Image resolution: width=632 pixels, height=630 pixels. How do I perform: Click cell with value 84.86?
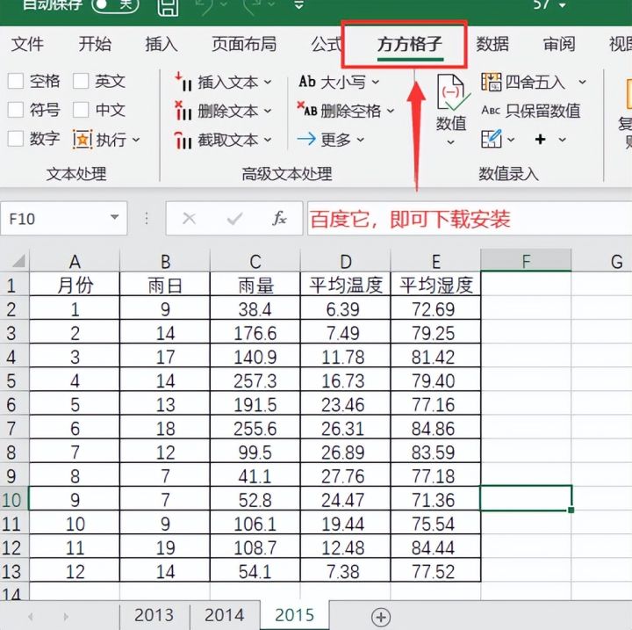(435, 429)
